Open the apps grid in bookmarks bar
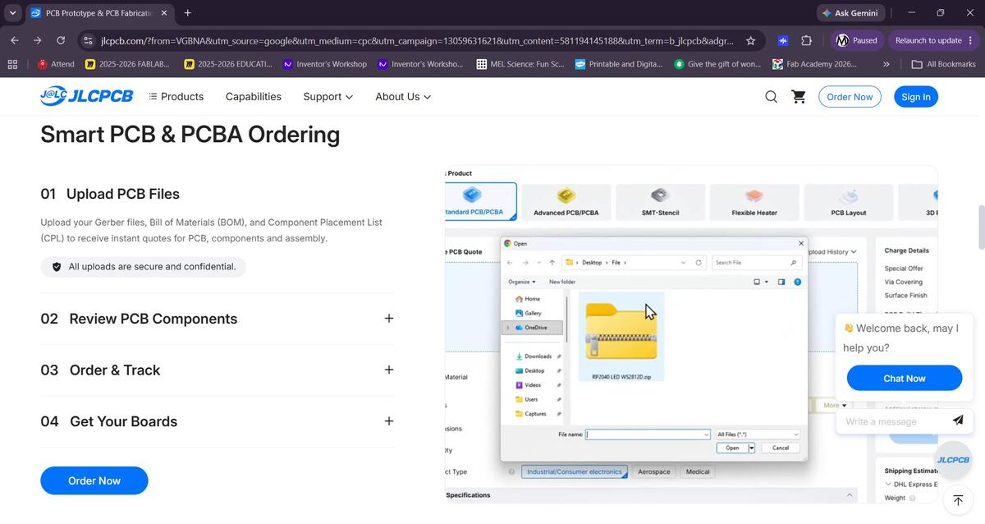The image size is (985, 524). click(x=12, y=64)
